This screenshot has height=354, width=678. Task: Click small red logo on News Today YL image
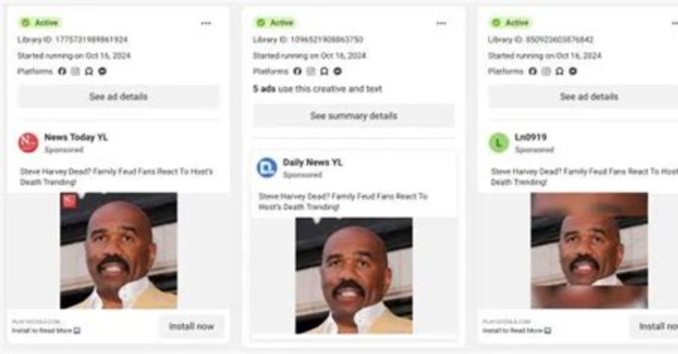69,201
